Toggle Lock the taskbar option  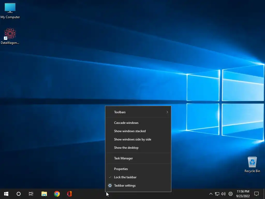pos(138,177)
